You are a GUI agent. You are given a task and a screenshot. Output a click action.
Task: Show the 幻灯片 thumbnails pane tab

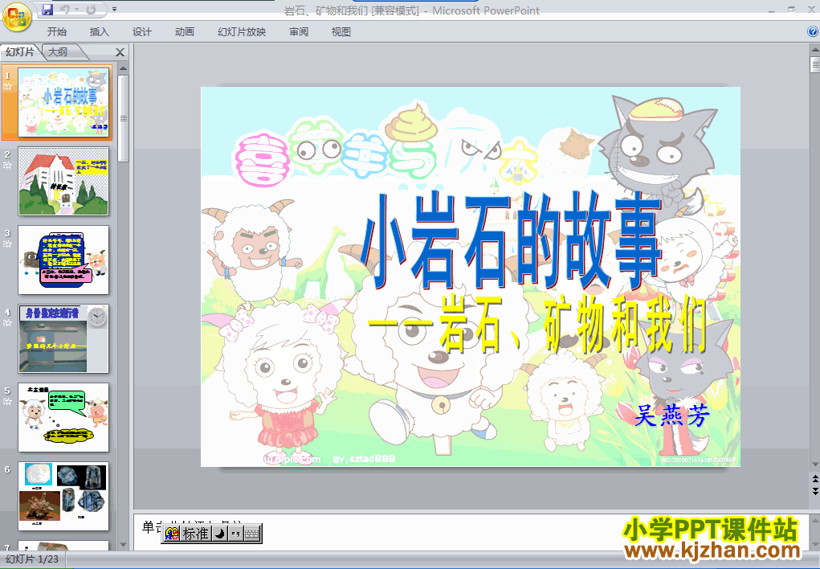20,51
